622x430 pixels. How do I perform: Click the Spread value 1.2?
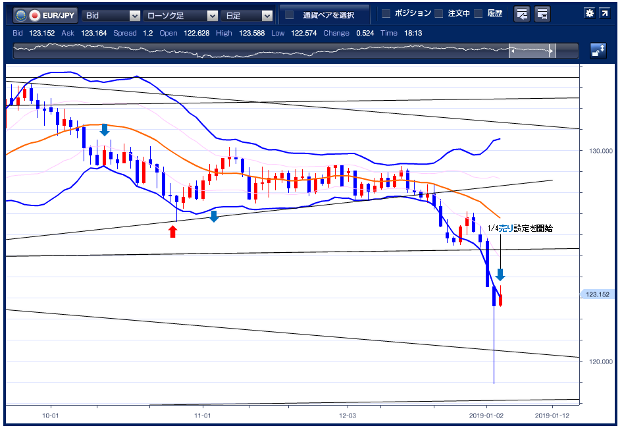[x=148, y=34]
